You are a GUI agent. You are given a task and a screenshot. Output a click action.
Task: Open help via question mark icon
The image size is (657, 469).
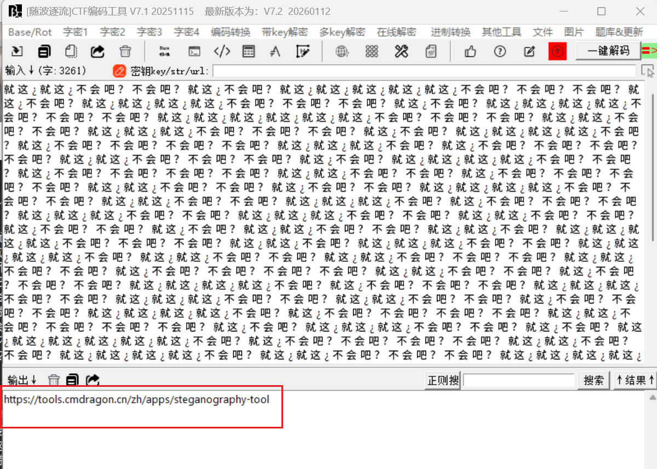[499, 52]
